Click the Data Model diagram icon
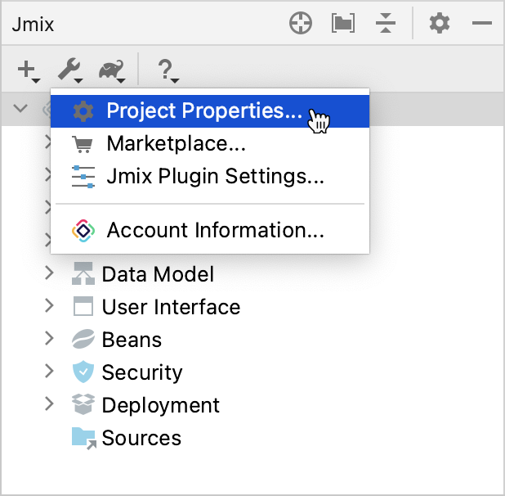 click(x=83, y=273)
